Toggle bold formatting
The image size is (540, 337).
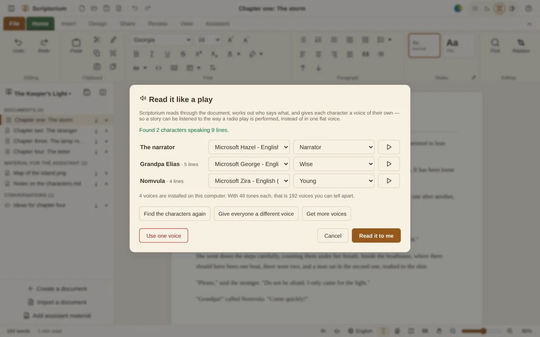136,54
